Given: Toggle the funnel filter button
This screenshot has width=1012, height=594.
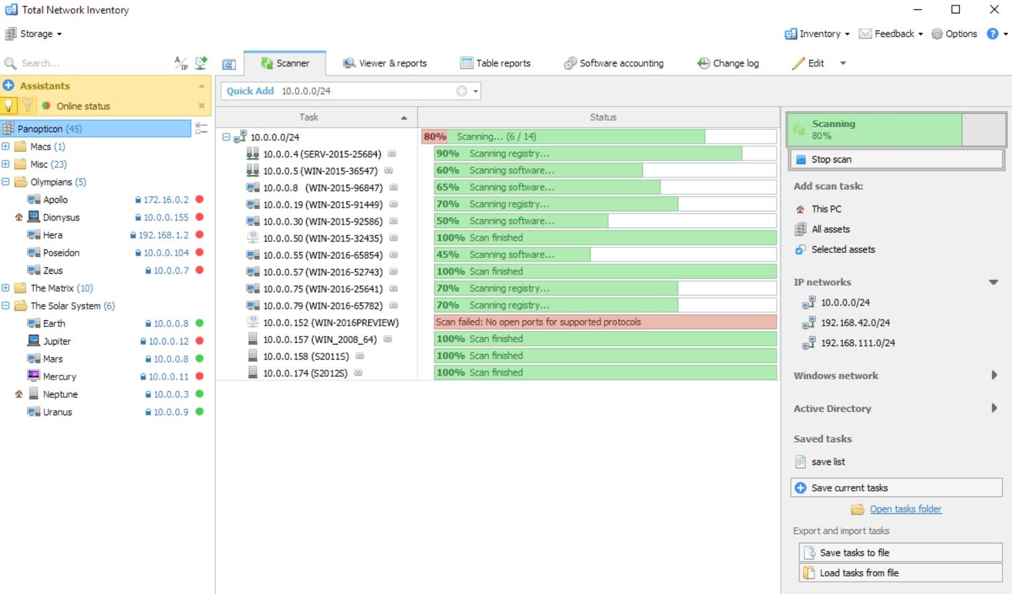Looking at the screenshot, I should [27, 106].
